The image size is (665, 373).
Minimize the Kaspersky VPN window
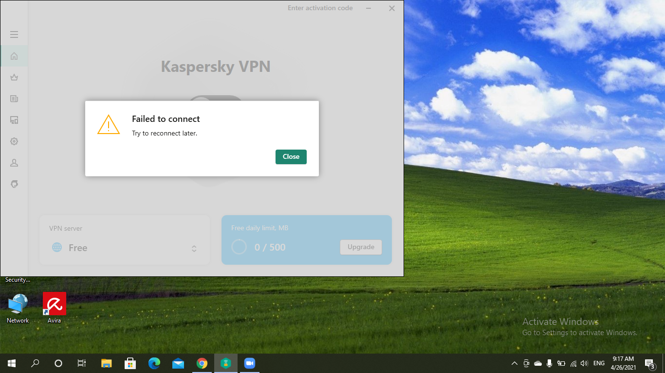[x=369, y=8]
